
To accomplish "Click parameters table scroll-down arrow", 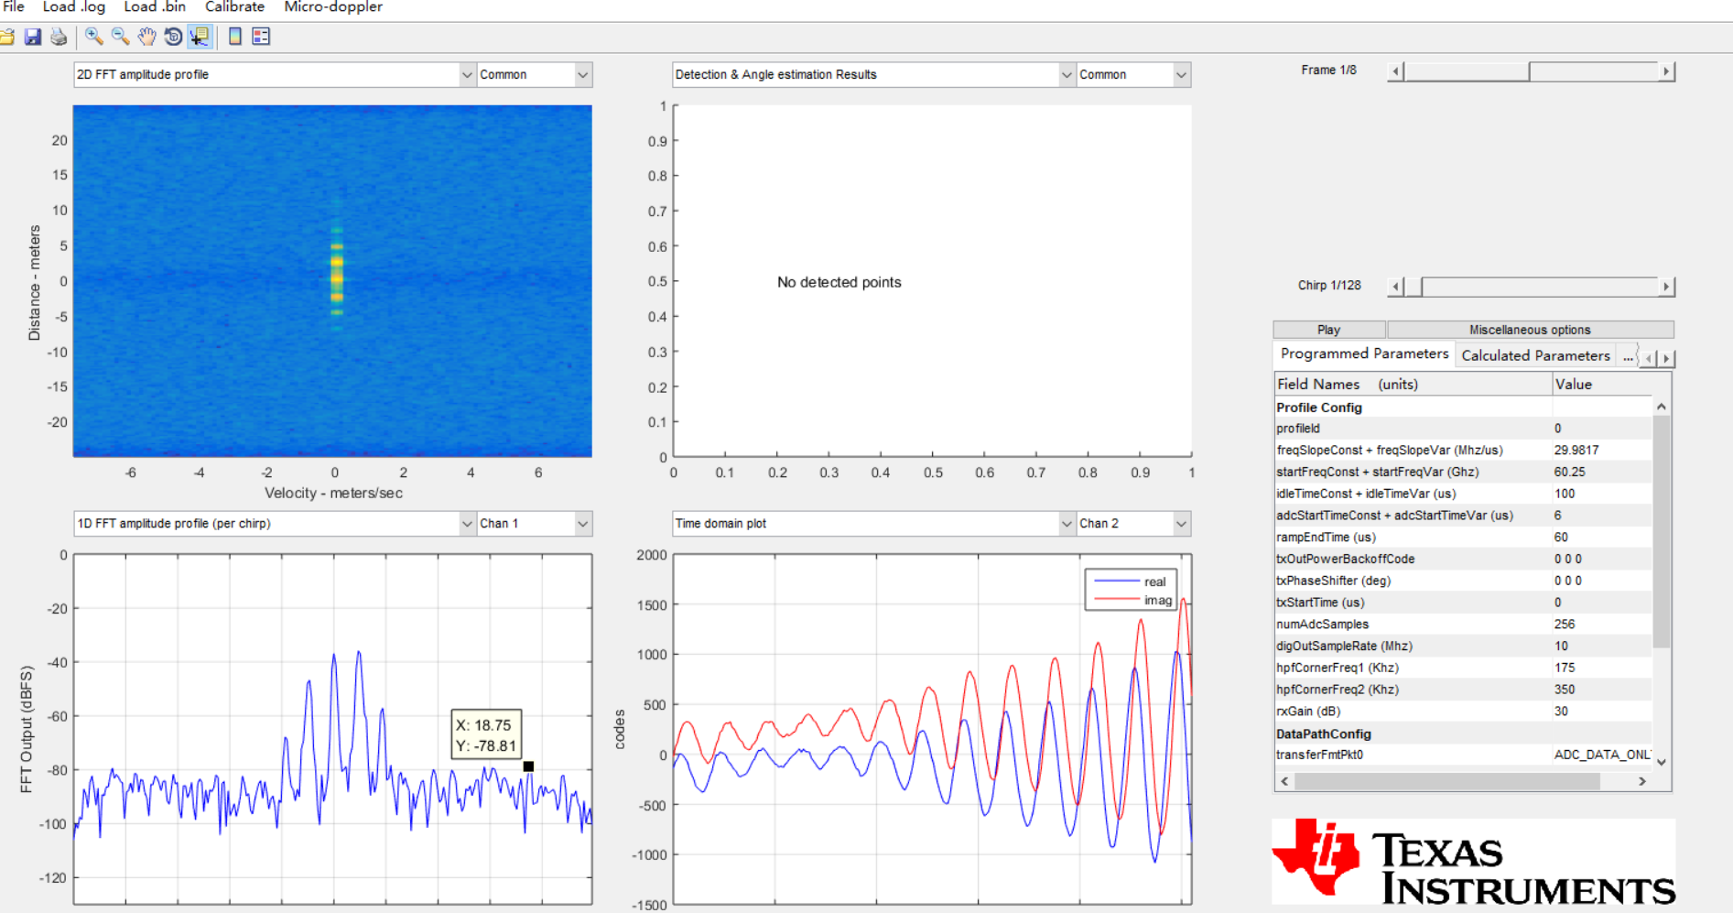I will (x=1662, y=761).
